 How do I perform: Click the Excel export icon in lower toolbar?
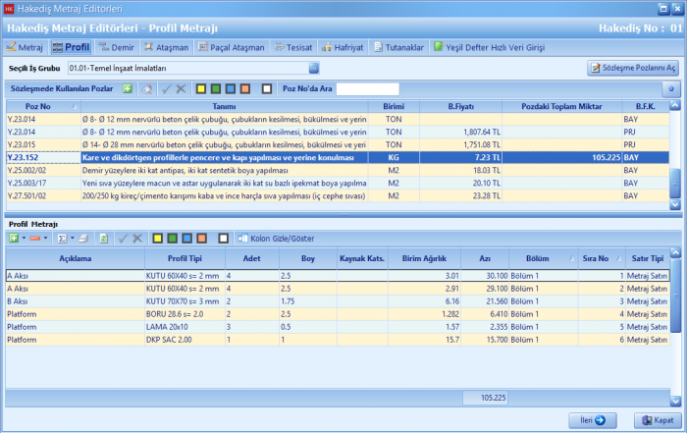coord(102,238)
